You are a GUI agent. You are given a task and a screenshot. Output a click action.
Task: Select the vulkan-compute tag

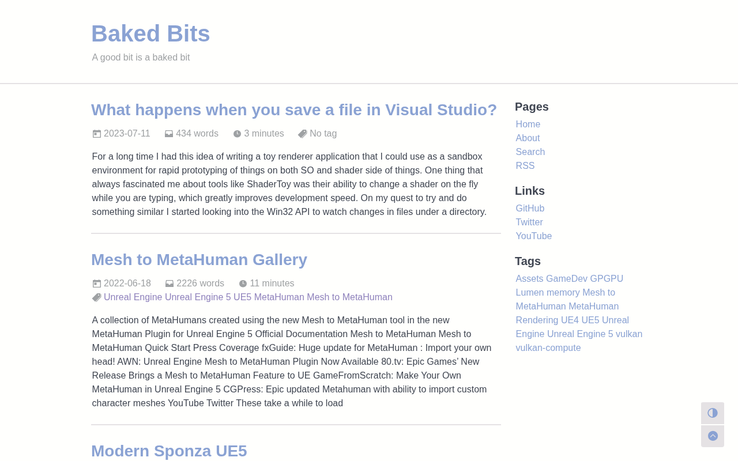pos(548,348)
